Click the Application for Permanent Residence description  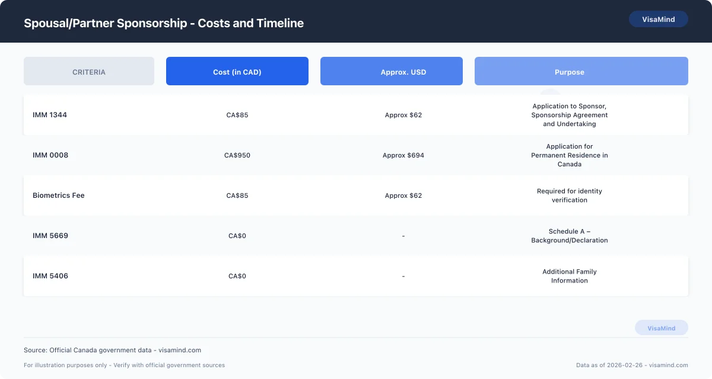(x=569, y=155)
